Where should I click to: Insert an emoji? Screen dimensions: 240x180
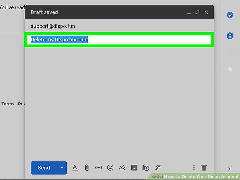(110, 168)
